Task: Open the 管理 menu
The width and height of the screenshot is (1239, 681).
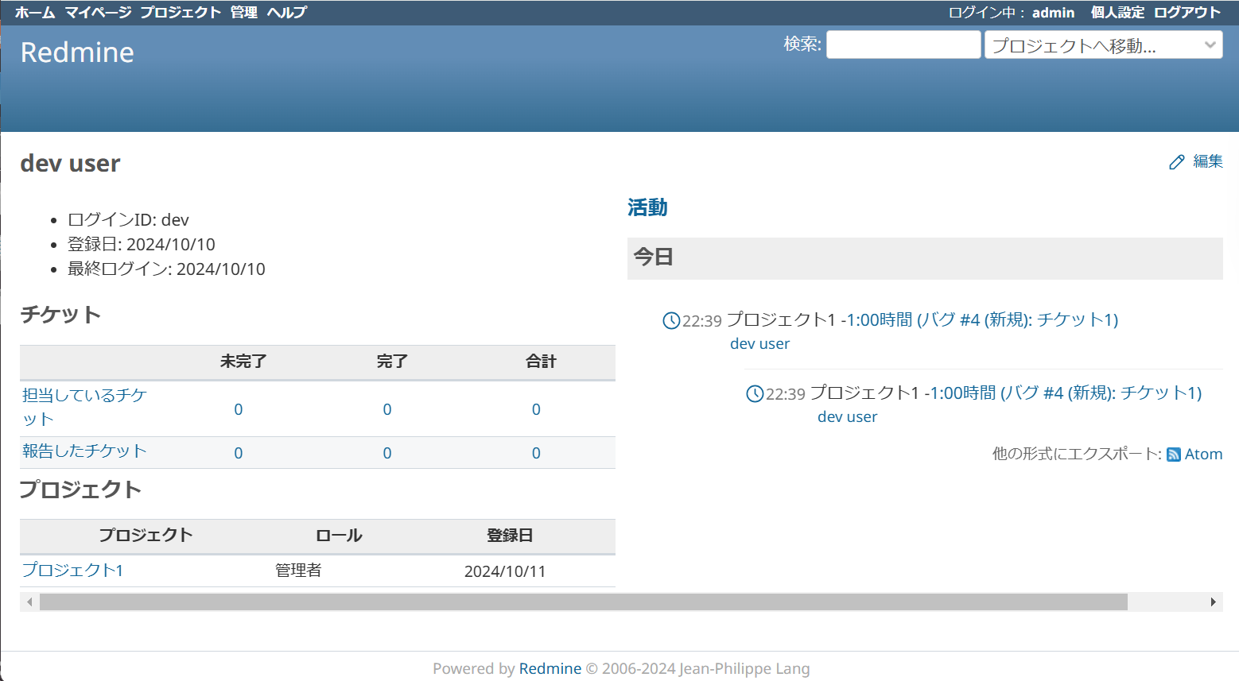Action: click(x=244, y=12)
